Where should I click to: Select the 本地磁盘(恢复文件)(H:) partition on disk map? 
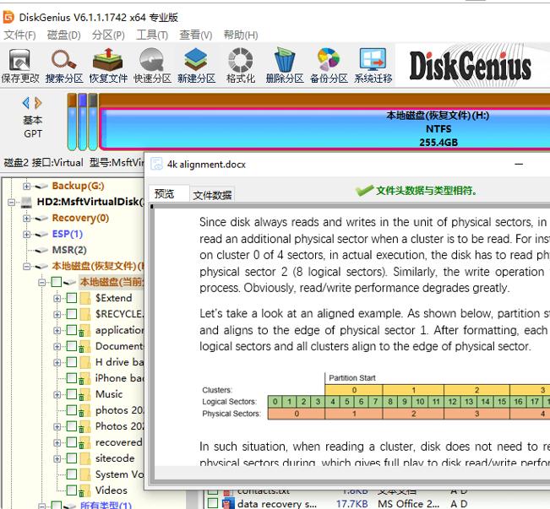(324, 129)
